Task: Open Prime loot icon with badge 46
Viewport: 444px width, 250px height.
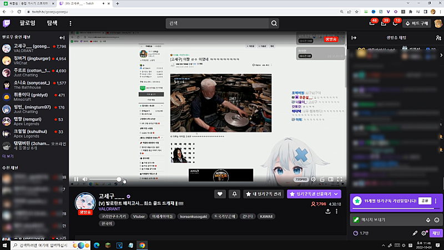Action: pos(372,23)
